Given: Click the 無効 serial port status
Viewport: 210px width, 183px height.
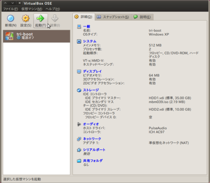Looking at the screenshot, I should (86, 154).
